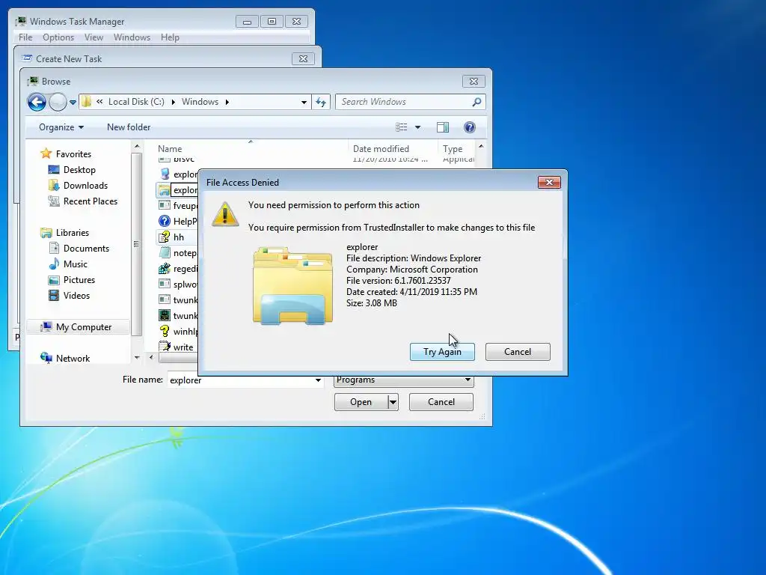This screenshot has width=766, height=575.
Task: Click the Open button in Browse dialog
Action: click(x=361, y=402)
